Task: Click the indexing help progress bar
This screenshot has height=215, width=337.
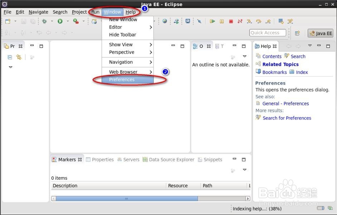Action: pyautogui.click(x=321, y=208)
